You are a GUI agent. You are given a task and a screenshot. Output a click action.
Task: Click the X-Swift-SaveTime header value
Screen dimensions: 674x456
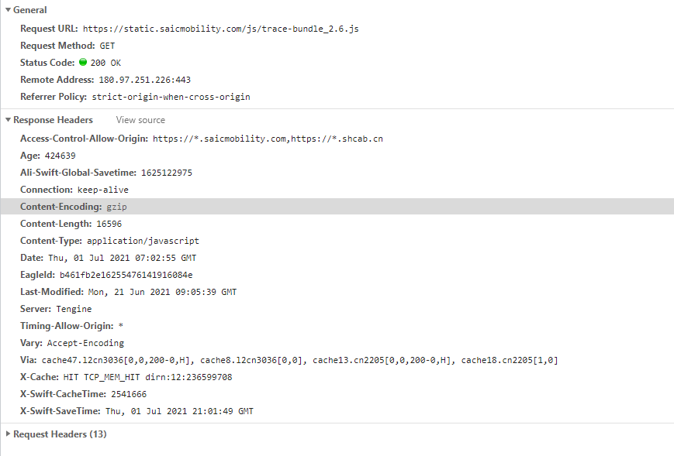(x=179, y=411)
